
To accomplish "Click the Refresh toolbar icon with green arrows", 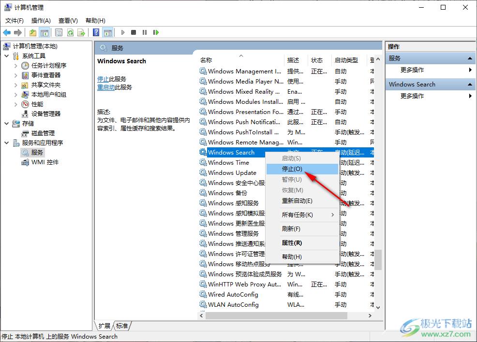I will click(70, 32).
